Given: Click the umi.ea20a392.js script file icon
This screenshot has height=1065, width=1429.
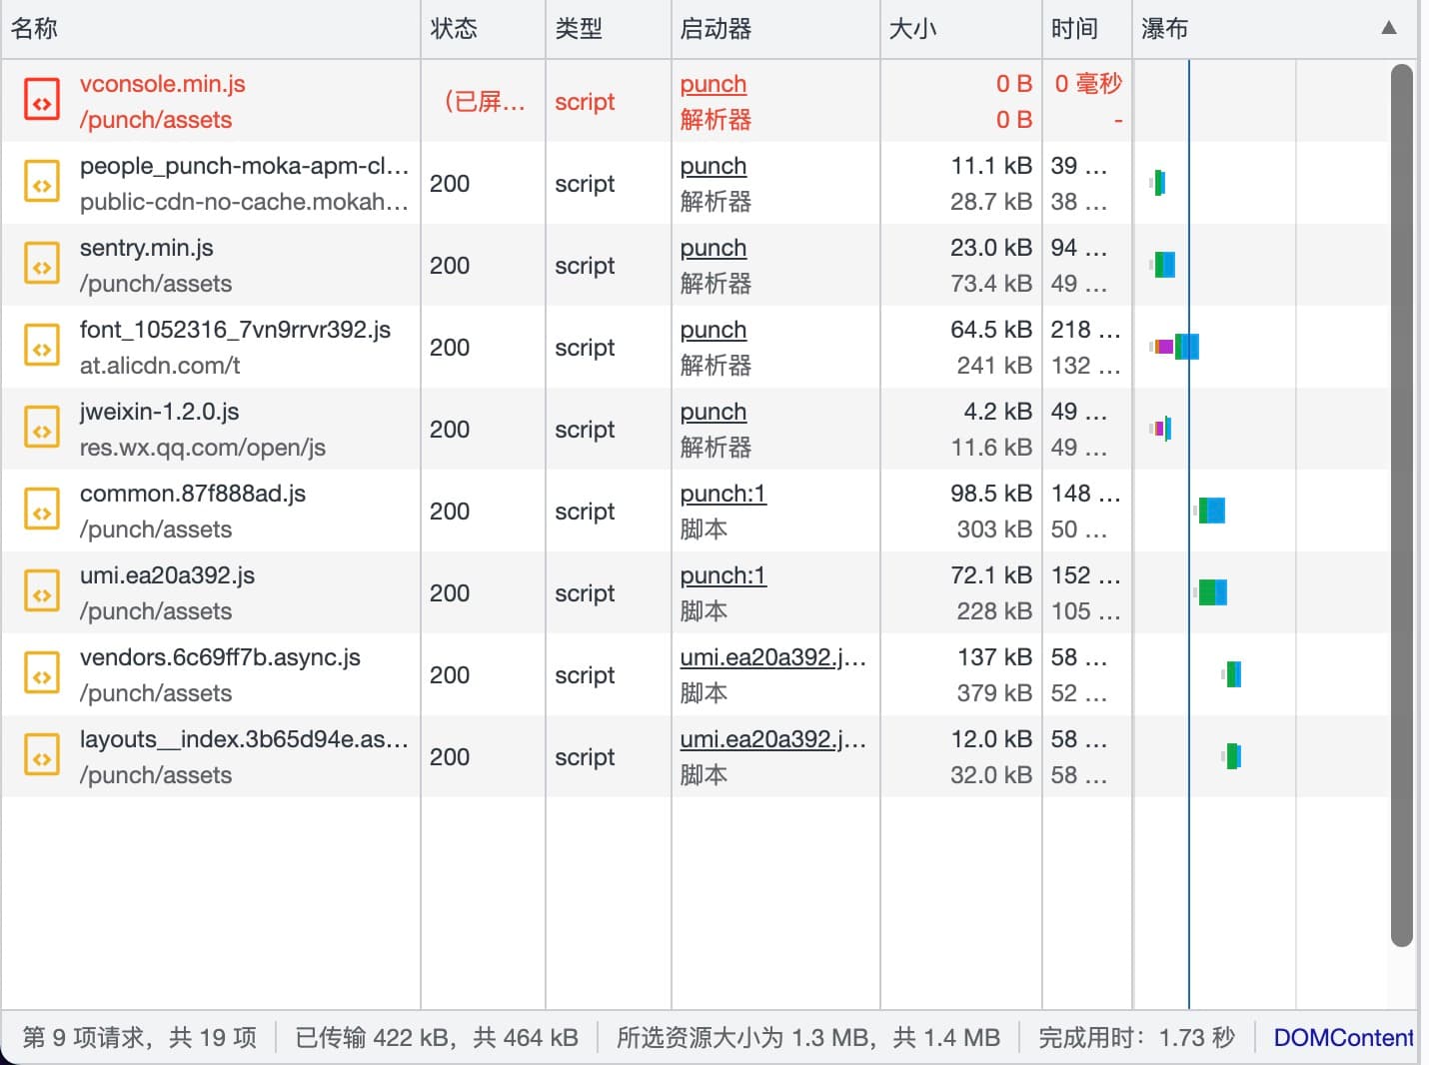Looking at the screenshot, I should pyautogui.click(x=42, y=593).
